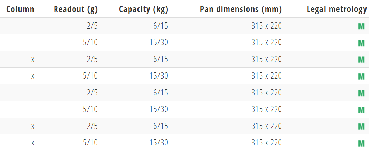Screen dimensions: 375x155
Task: Click the Legal metrology header
Action: click(337, 9)
